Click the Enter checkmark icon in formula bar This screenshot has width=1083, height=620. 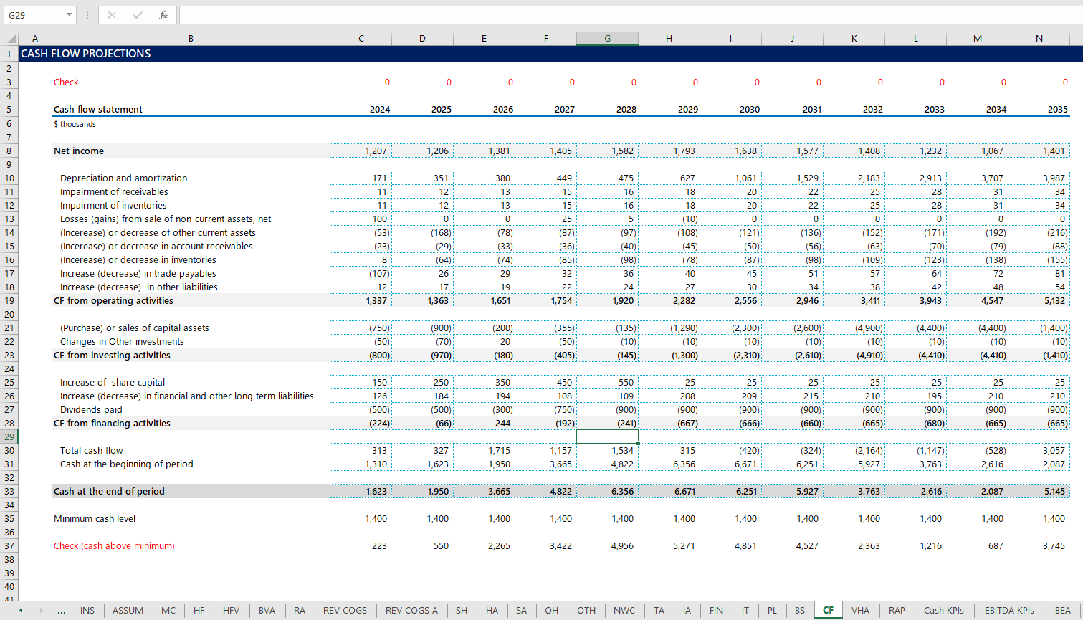click(138, 15)
